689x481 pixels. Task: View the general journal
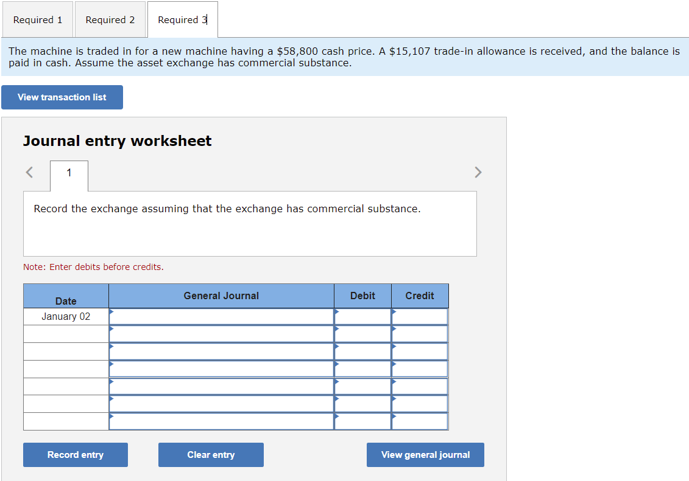[x=425, y=454]
